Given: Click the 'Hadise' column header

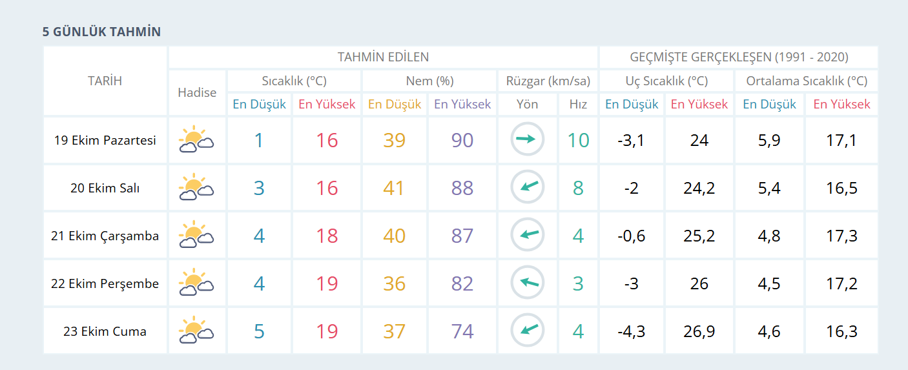Looking at the screenshot, I should tap(197, 92).
